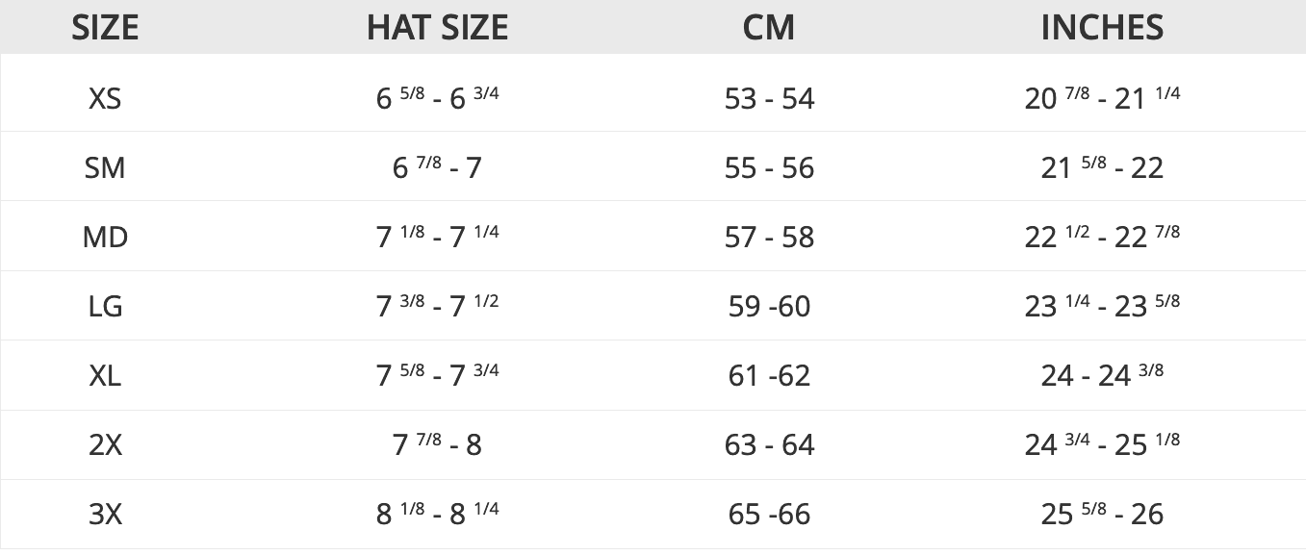Click the 25 5/8 - 26 inches cell
This screenshot has width=1306, height=555.
(1102, 514)
